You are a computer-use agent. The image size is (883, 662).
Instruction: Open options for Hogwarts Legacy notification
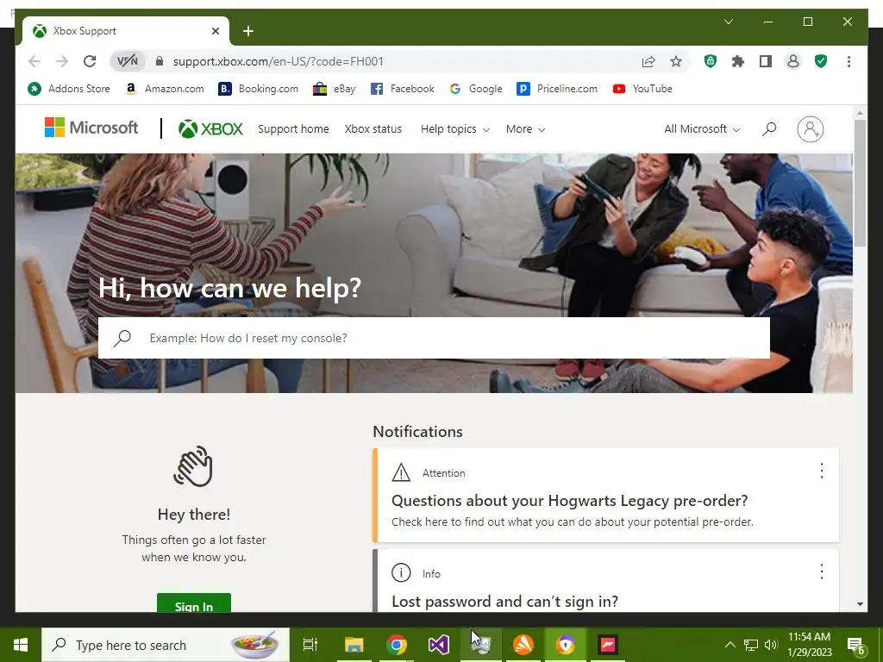[821, 471]
